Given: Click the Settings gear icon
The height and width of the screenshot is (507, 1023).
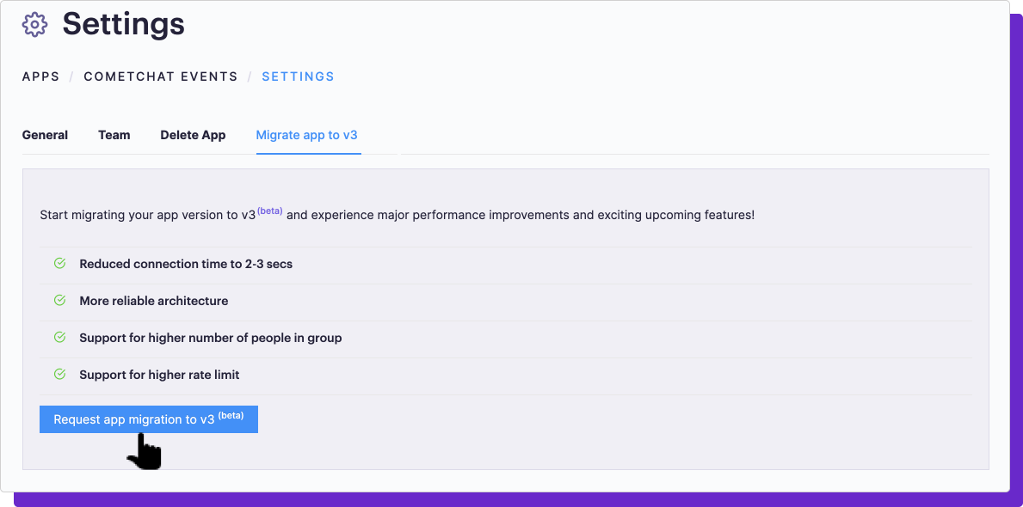Looking at the screenshot, I should click(x=34, y=25).
